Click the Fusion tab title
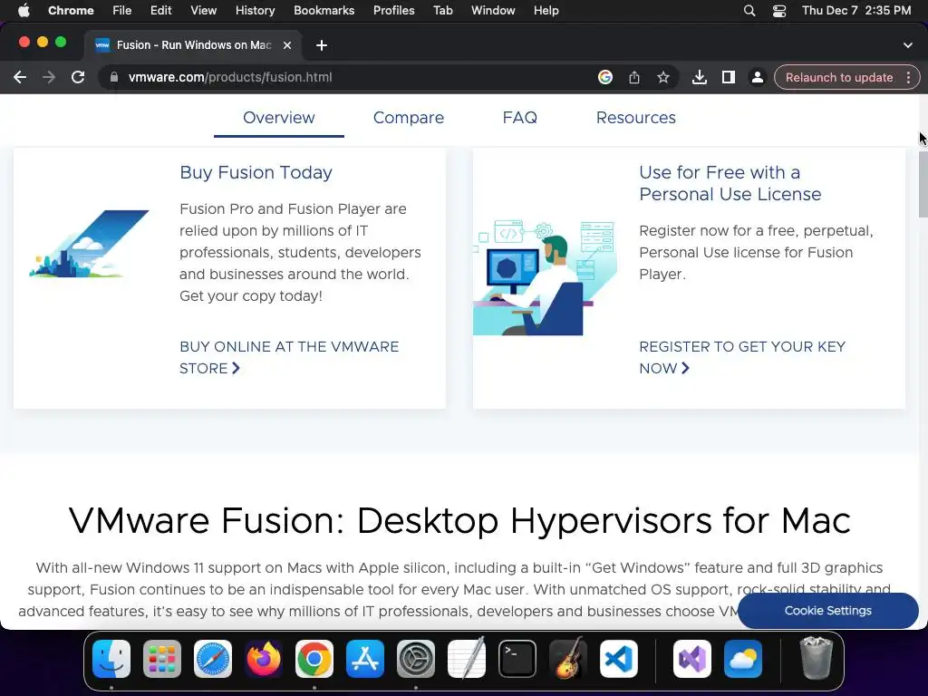The height and width of the screenshot is (696, 928). [194, 45]
